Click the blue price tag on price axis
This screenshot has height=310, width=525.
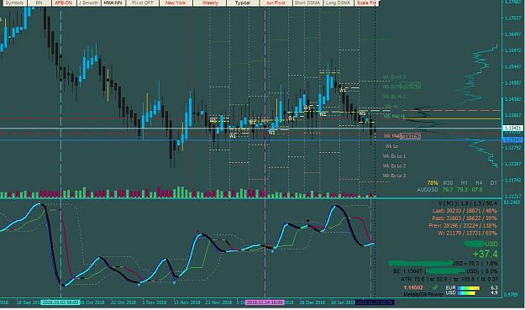(512, 139)
